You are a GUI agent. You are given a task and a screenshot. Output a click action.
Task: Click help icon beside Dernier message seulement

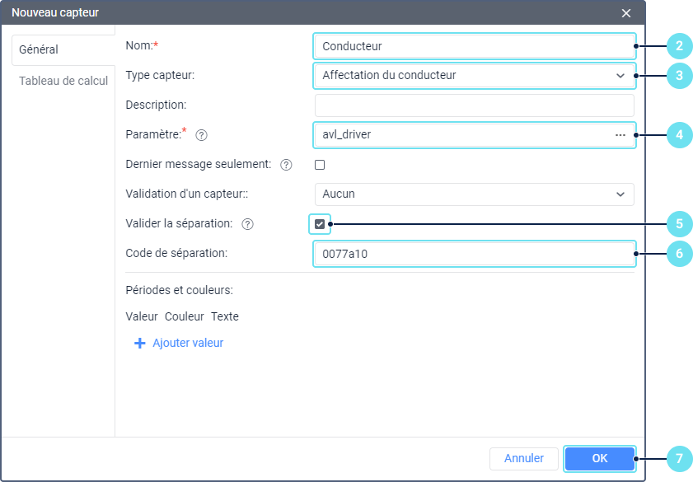(x=286, y=165)
